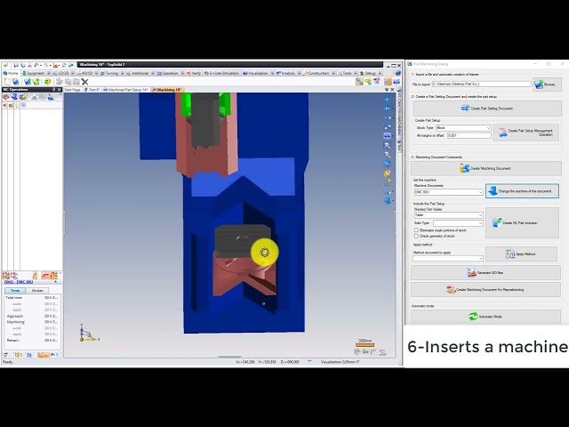
Task: Open the Method document to apply dropdown
Action: coord(448,259)
